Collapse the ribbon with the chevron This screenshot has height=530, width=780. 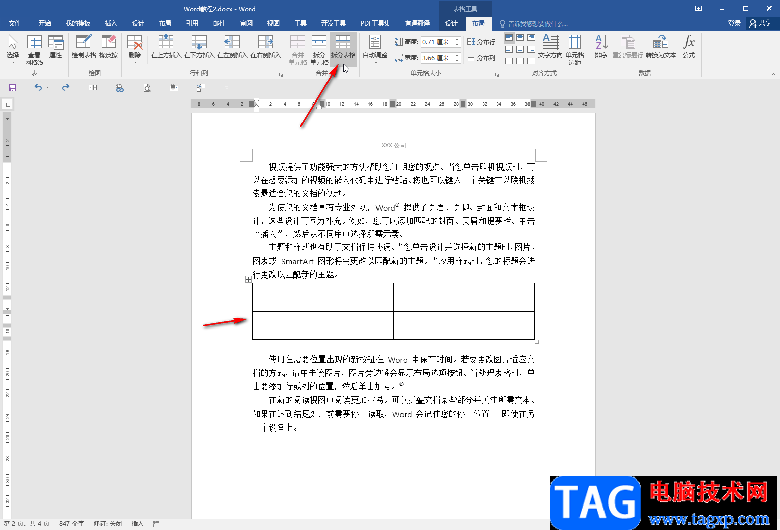773,74
